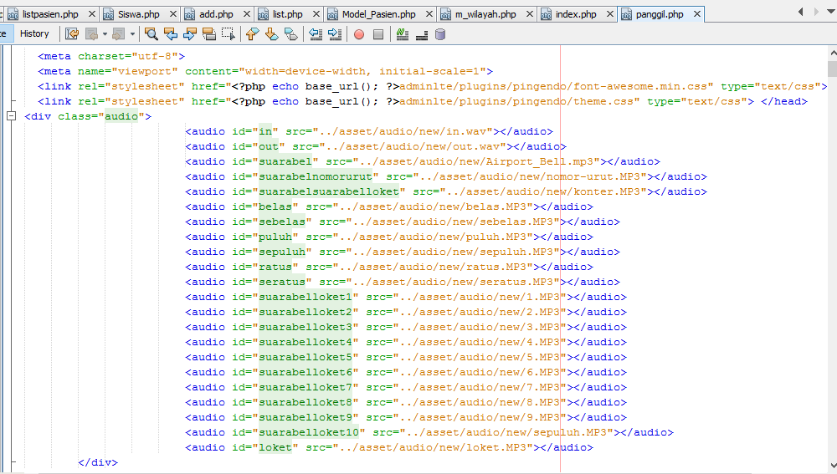Click Shift Line Left icon

[316, 34]
